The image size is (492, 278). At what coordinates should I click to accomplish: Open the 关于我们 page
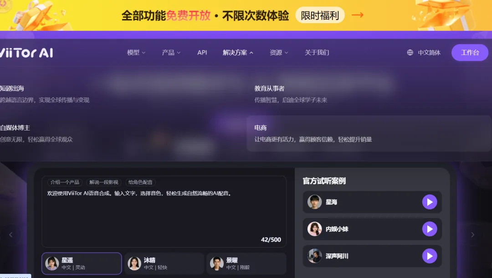coord(317,53)
